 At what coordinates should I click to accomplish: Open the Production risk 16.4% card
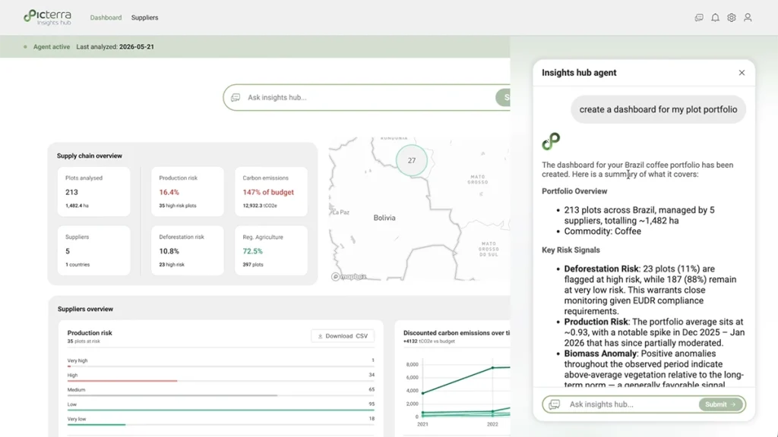pyautogui.click(x=188, y=191)
